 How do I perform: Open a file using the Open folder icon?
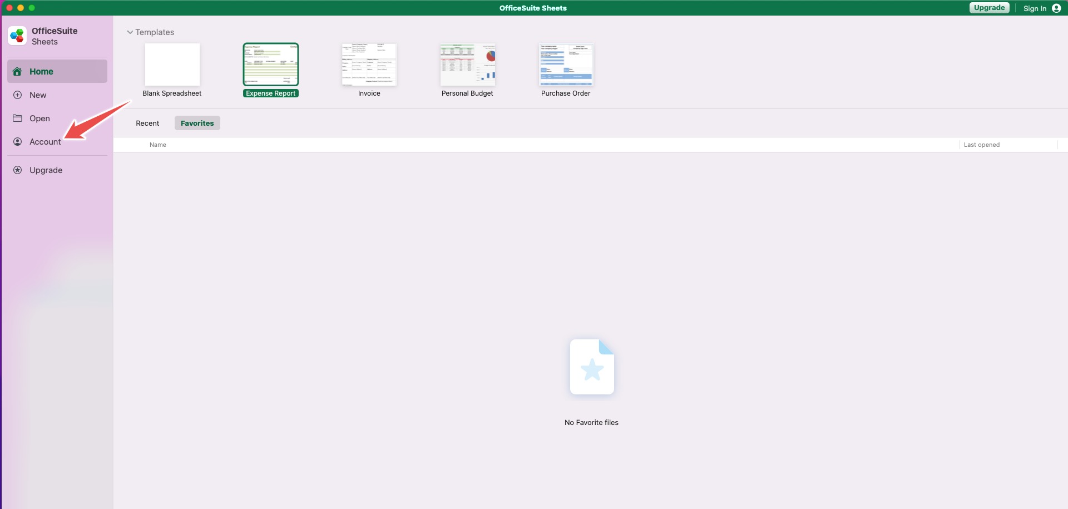18,118
